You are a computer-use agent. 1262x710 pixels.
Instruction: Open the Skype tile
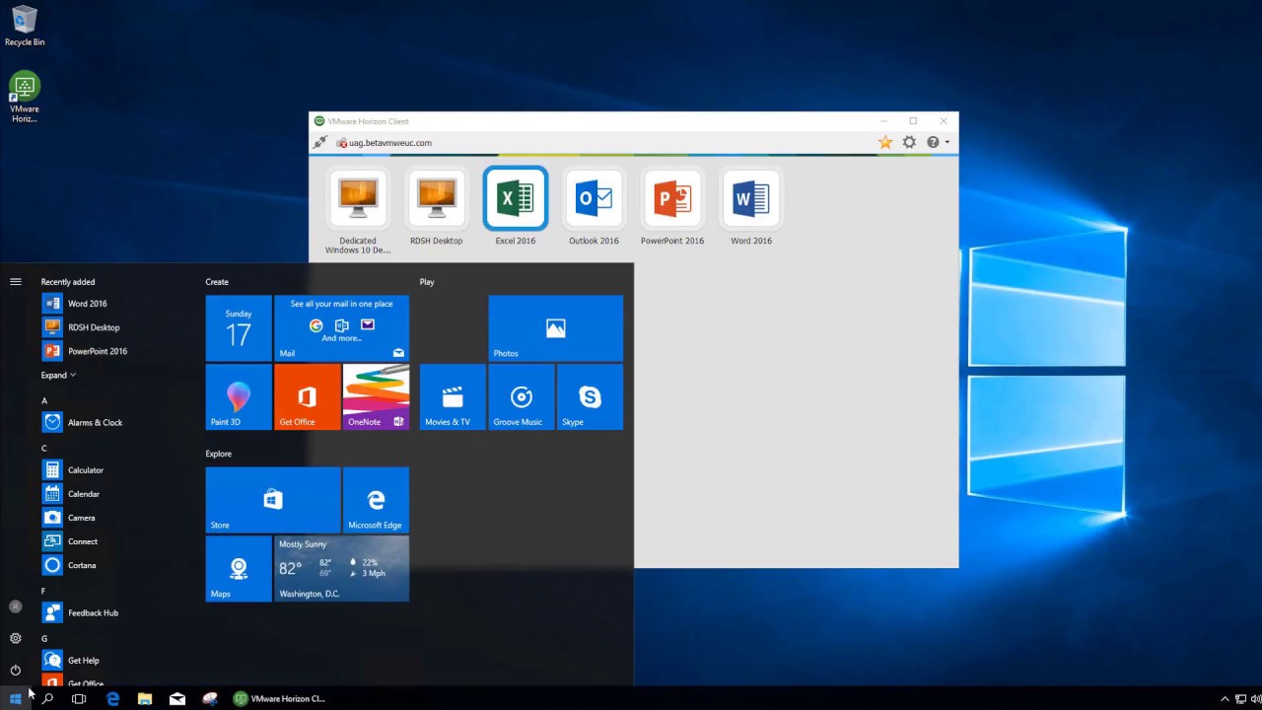(x=590, y=397)
